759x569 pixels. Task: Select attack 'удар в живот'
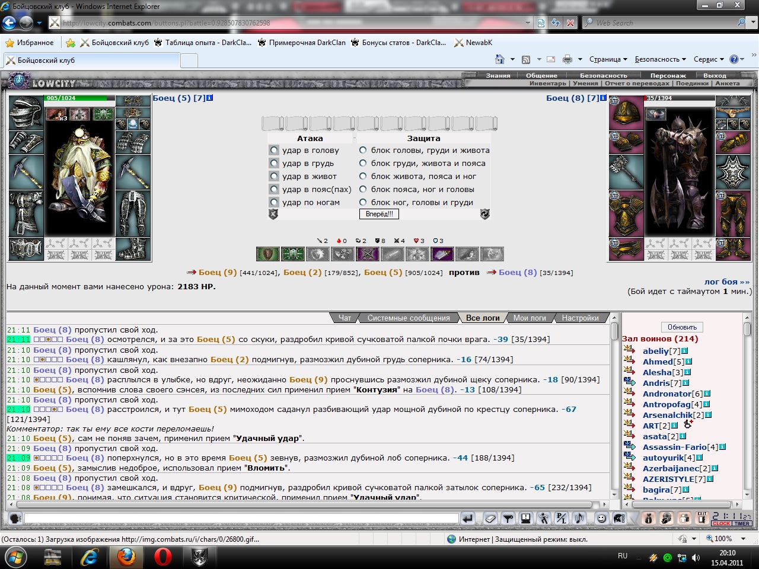273,176
